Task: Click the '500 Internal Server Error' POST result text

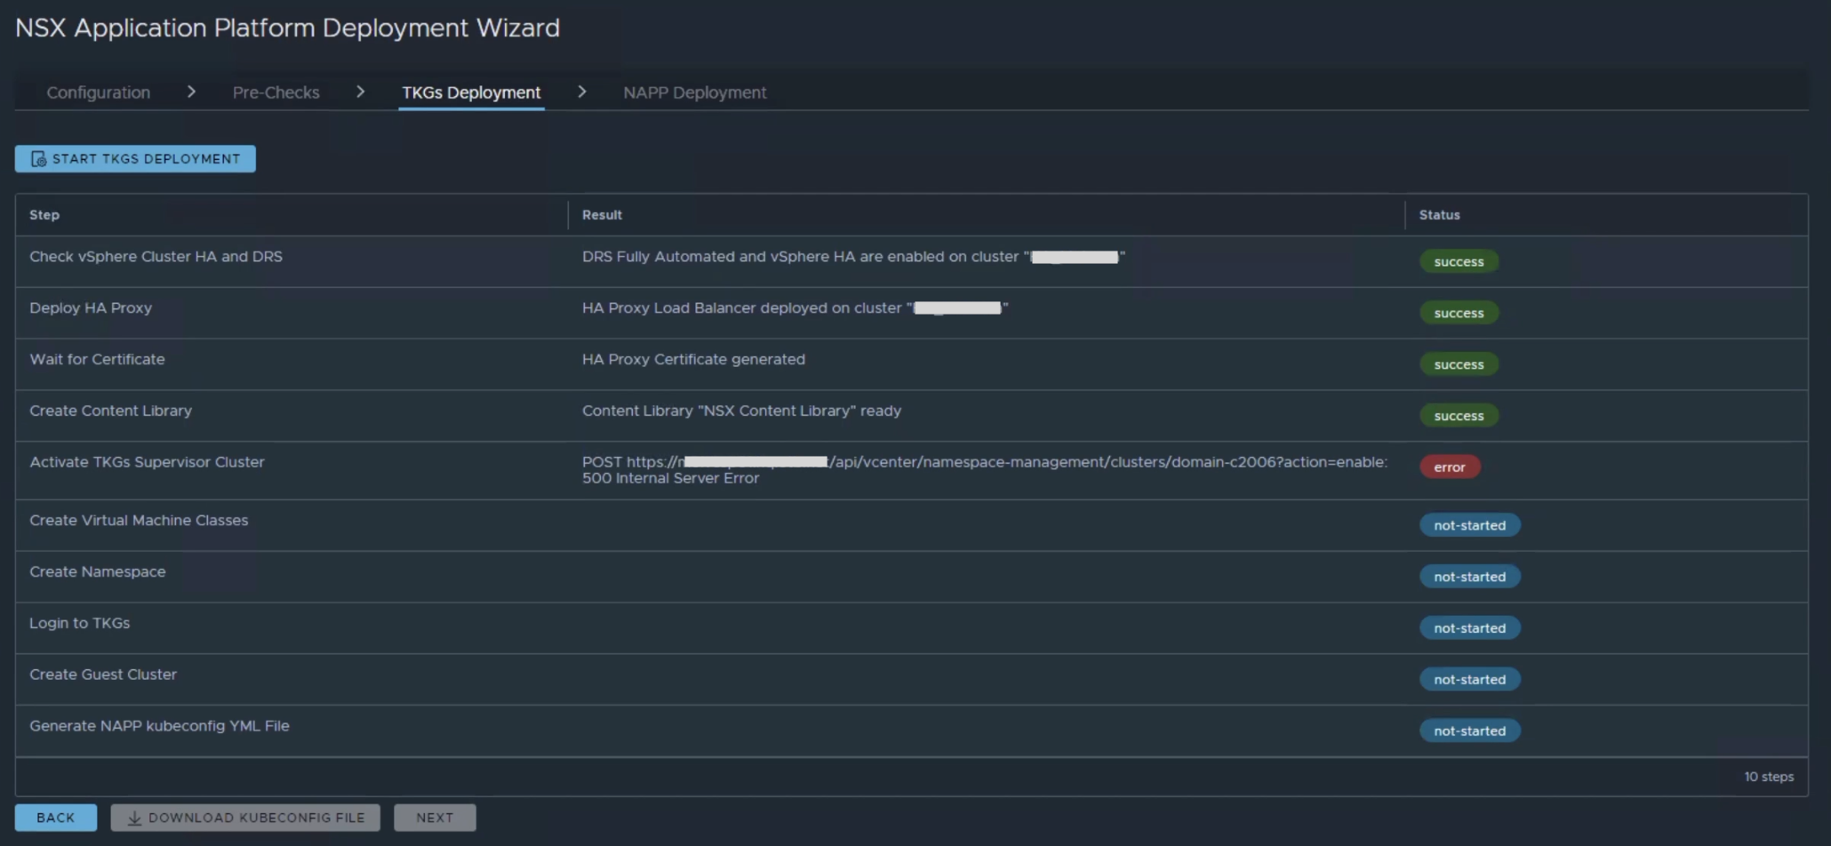Action: [985, 470]
